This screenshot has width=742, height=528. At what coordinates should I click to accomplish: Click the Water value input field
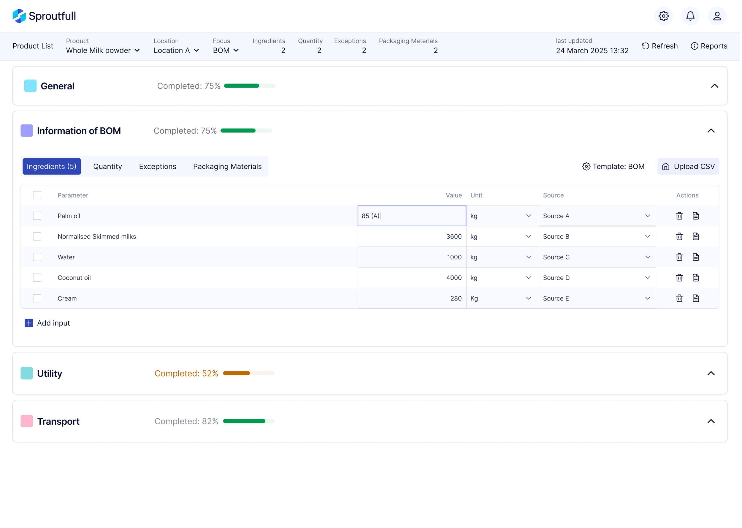click(413, 257)
